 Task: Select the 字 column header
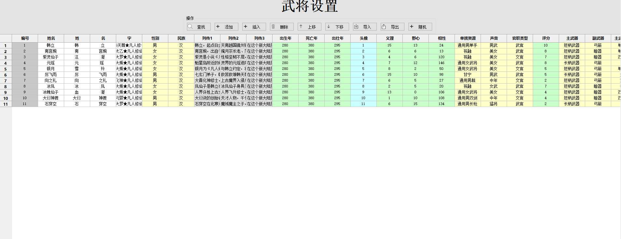coord(129,38)
